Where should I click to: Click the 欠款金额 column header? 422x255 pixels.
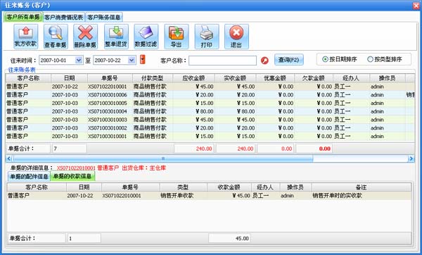coord(313,78)
